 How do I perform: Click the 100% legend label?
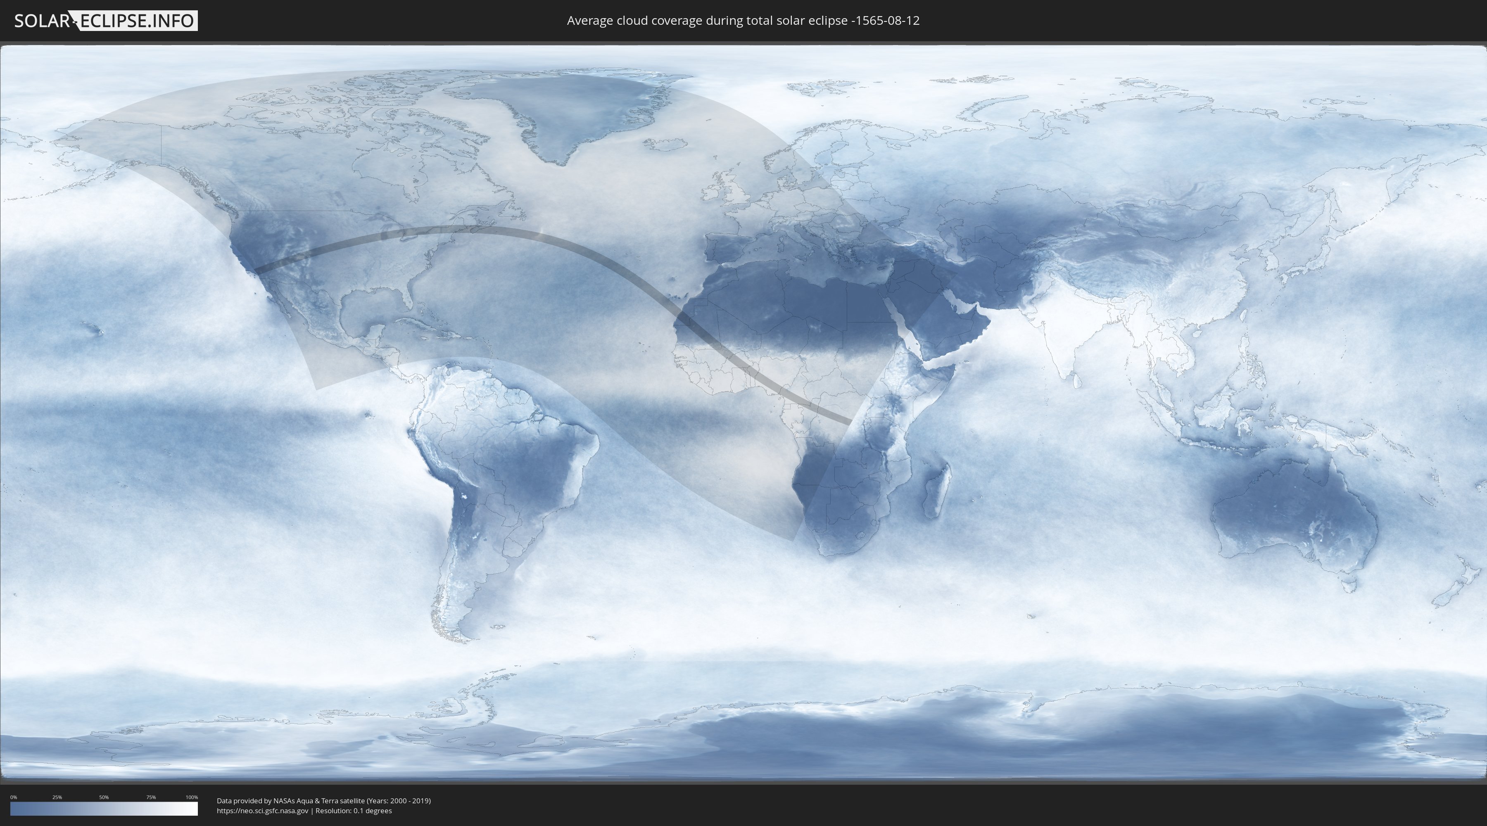[192, 797]
